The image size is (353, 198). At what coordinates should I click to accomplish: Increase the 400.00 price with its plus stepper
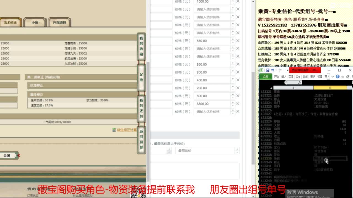pyautogui.click(x=233, y=79)
